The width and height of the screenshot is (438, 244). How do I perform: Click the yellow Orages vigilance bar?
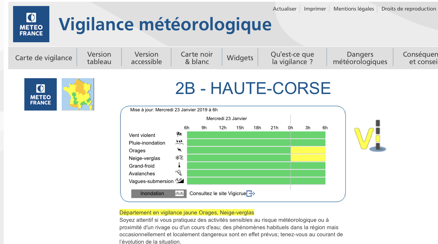click(308, 150)
